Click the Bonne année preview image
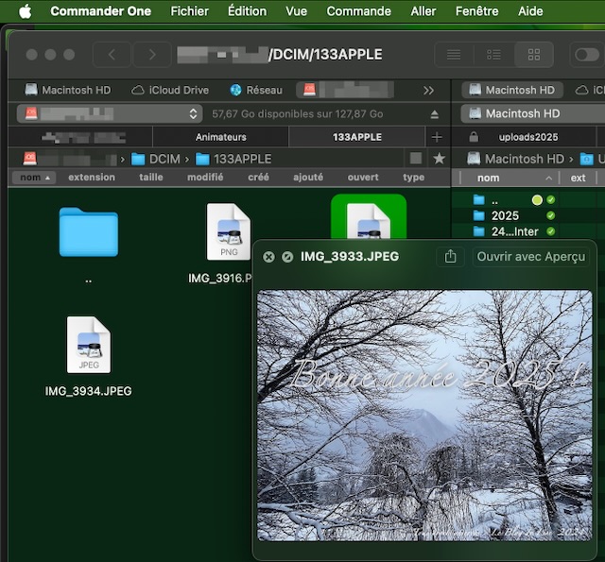The height and width of the screenshot is (562, 605). (x=424, y=415)
